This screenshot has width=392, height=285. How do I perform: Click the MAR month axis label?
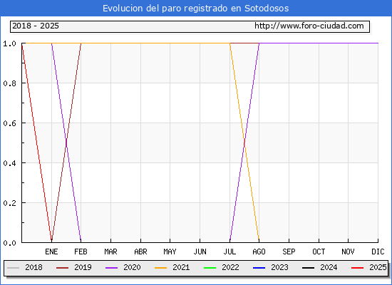(110, 252)
